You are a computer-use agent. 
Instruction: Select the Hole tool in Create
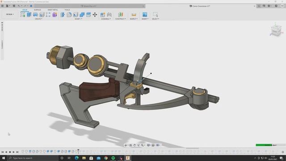click(x=42, y=15)
